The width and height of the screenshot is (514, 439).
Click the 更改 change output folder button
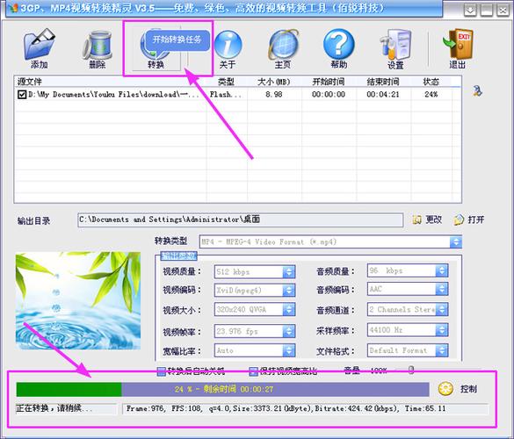[x=428, y=219]
